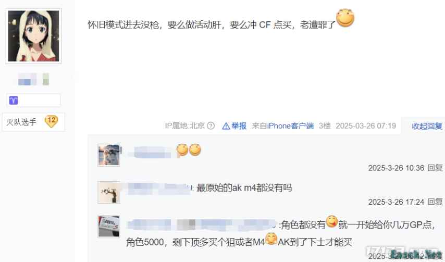
Task: Click the third reply's avatar thumbnail
Action: pyautogui.click(x=109, y=226)
